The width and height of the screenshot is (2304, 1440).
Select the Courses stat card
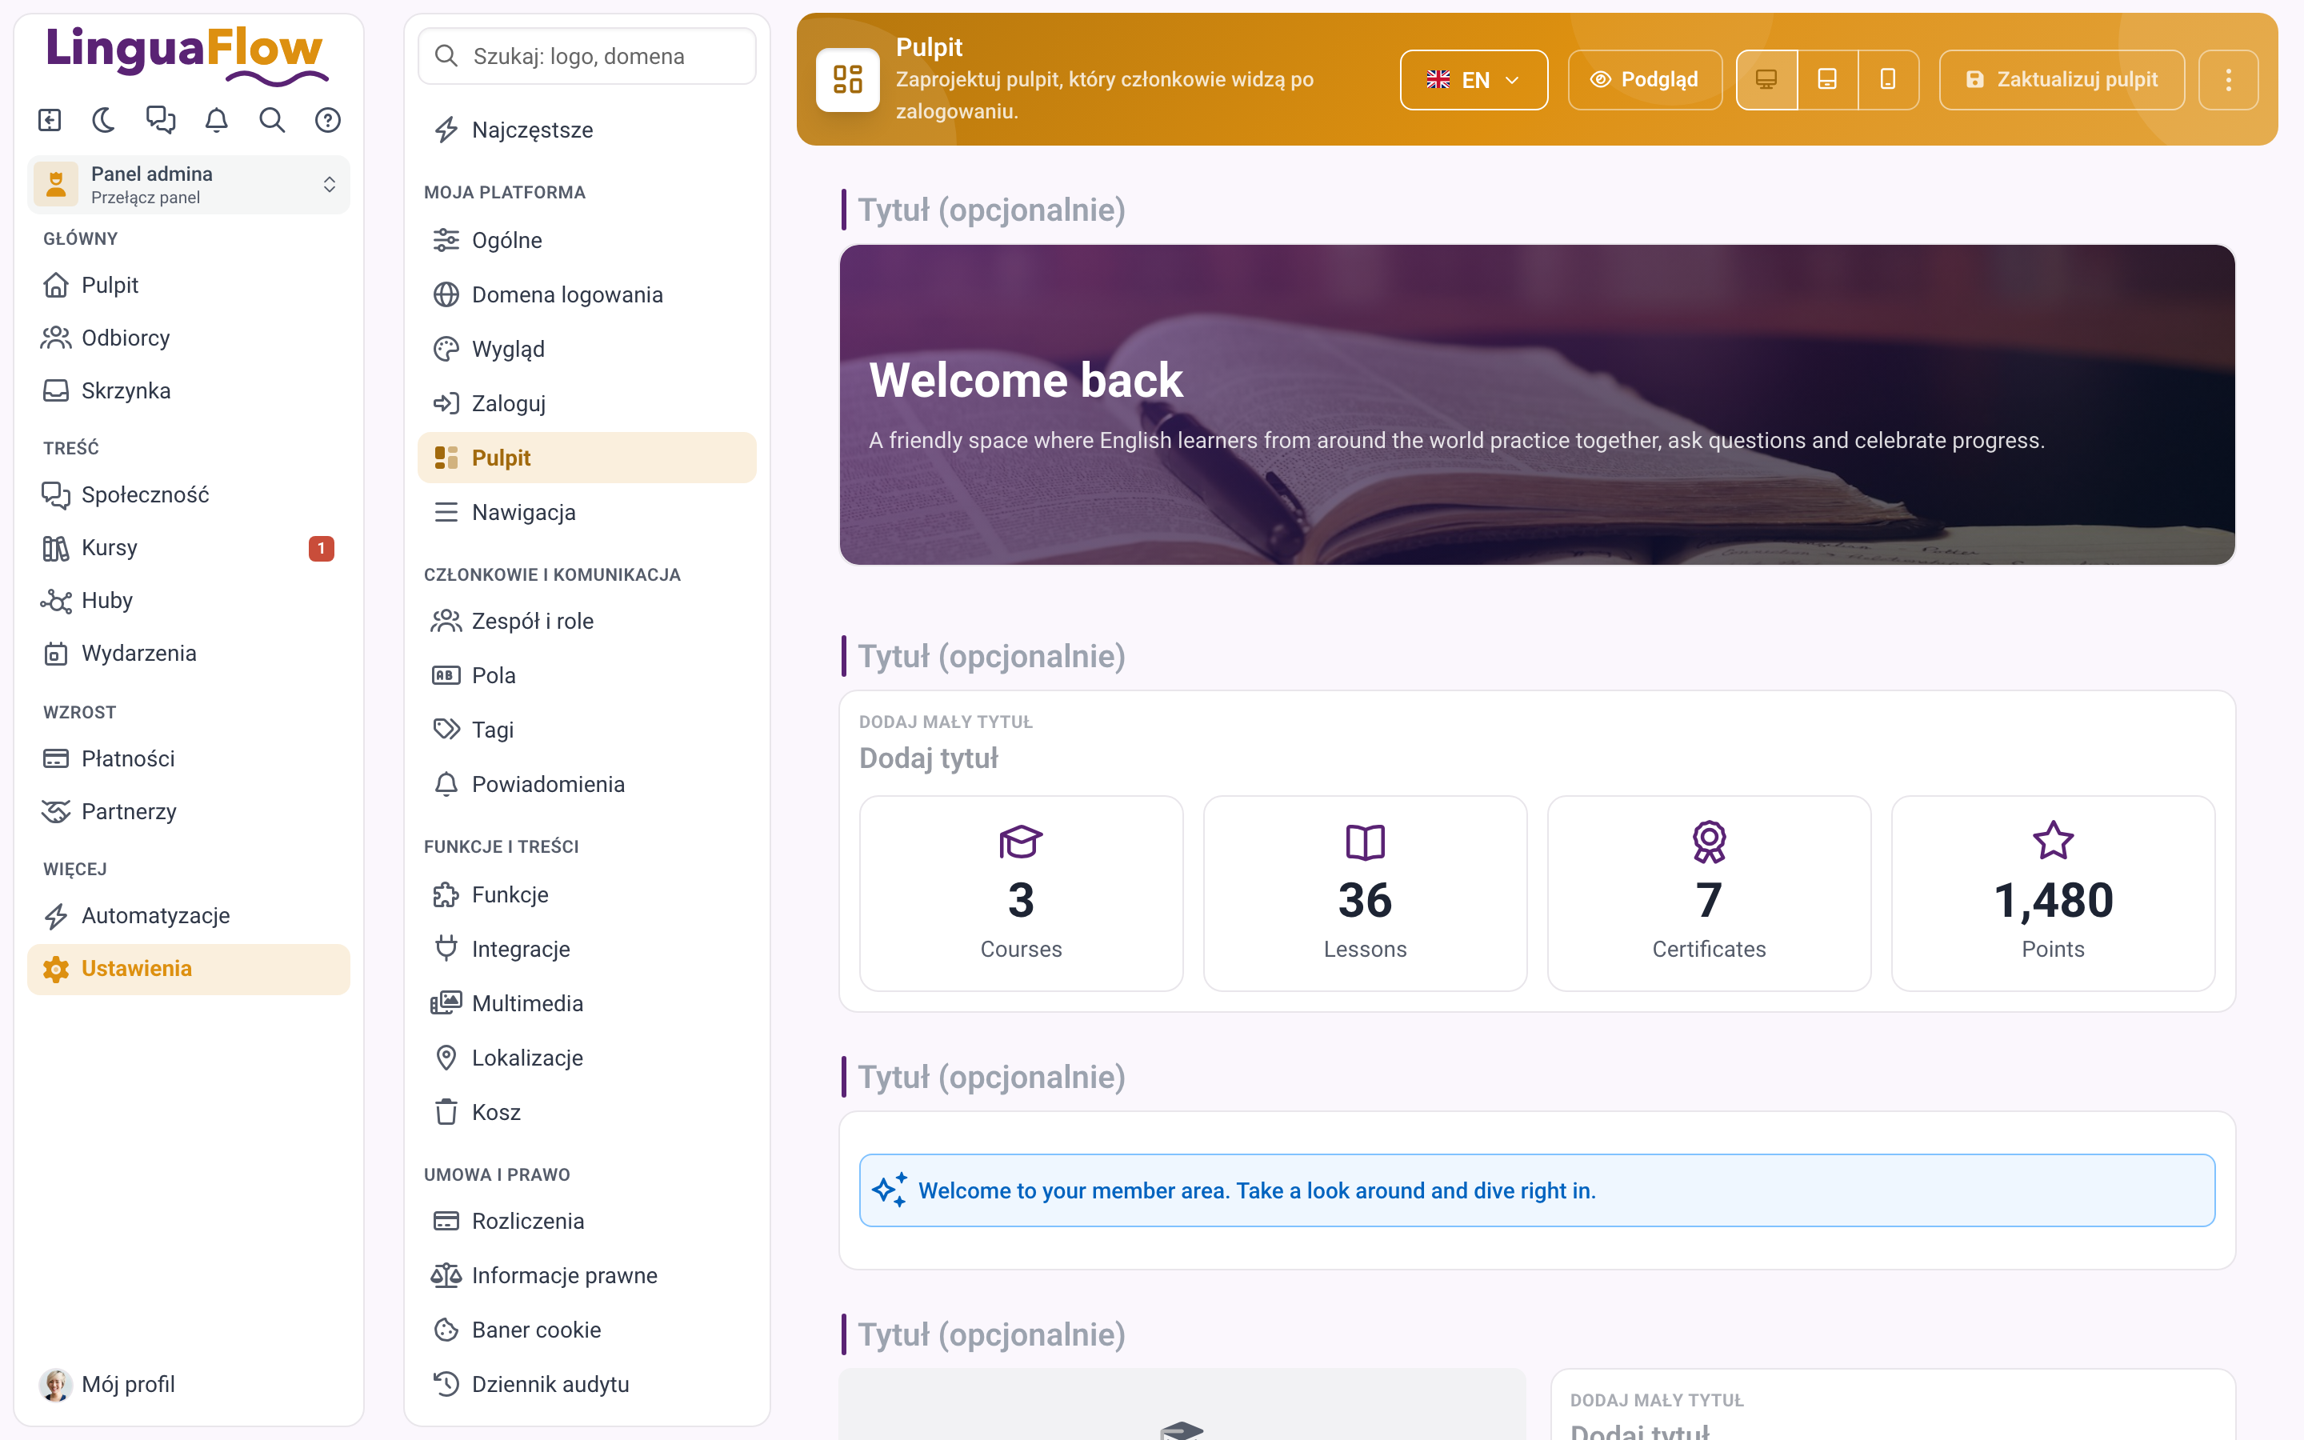click(1021, 894)
